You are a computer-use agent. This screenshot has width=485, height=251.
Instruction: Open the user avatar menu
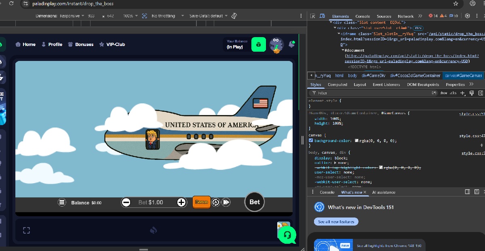[276, 45]
